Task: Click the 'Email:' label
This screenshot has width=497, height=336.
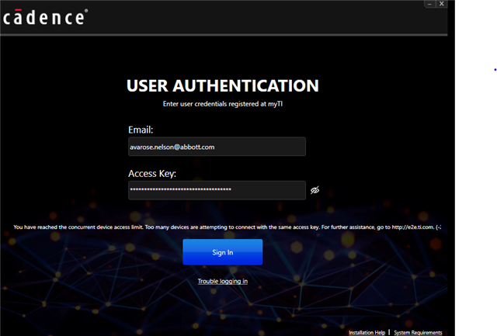Action: (141, 130)
